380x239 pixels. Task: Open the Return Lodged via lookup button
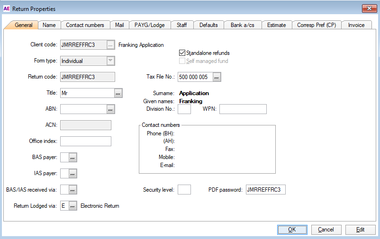[x=72, y=206]
